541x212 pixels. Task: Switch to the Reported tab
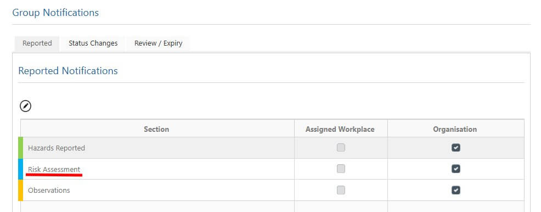coord(37,43)
